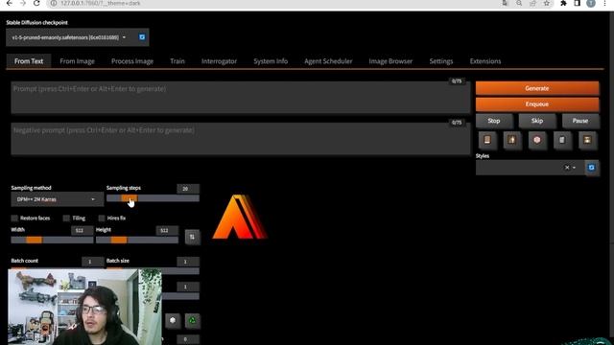Switch to the From Text tab

29,61
